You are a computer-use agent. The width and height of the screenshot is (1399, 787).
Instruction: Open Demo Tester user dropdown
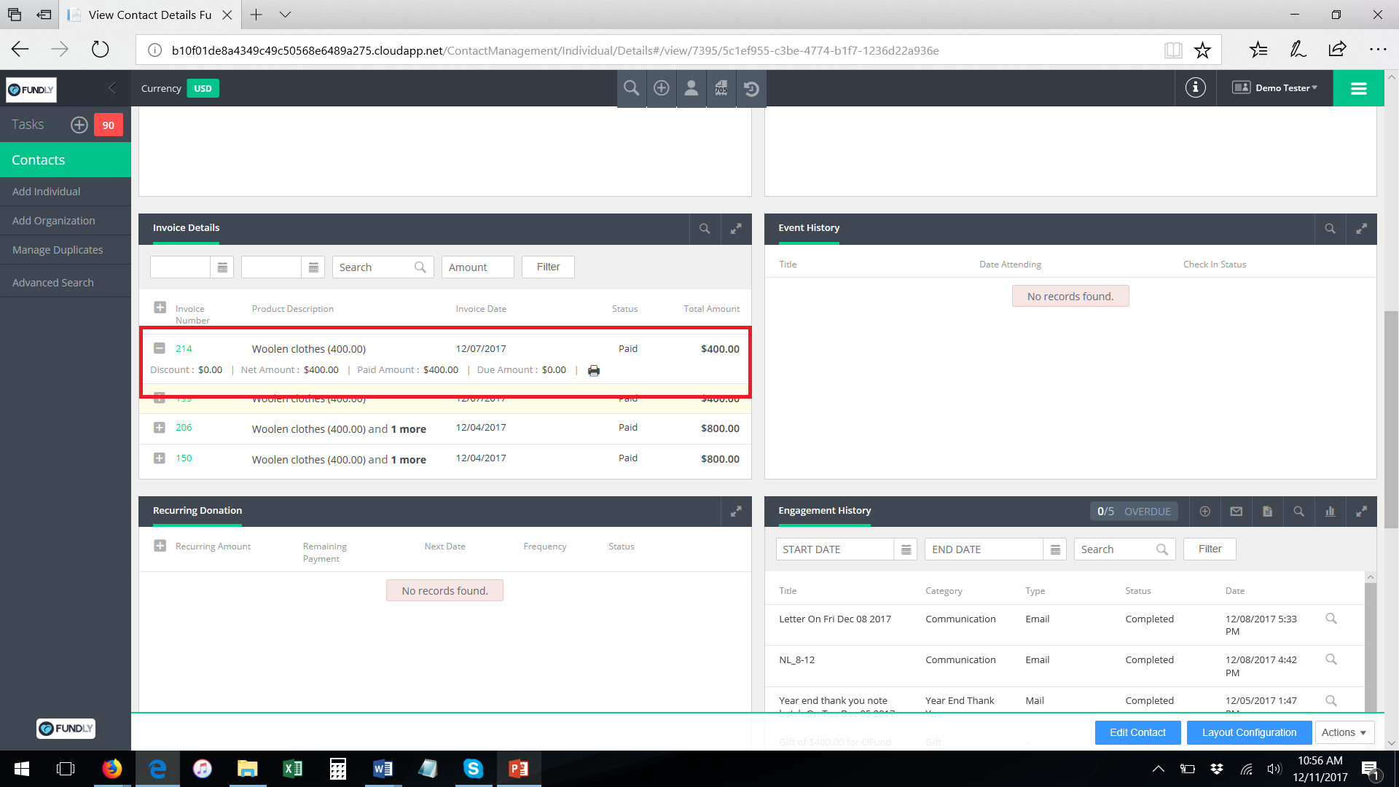tap(1275, 88)
